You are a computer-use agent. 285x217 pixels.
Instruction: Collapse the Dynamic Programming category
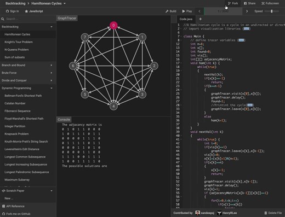28,88
